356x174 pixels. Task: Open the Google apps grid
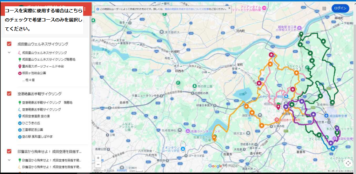(x=324, y=8)
